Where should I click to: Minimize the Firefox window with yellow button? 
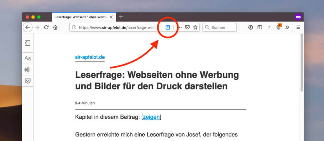tap(33, 17)
